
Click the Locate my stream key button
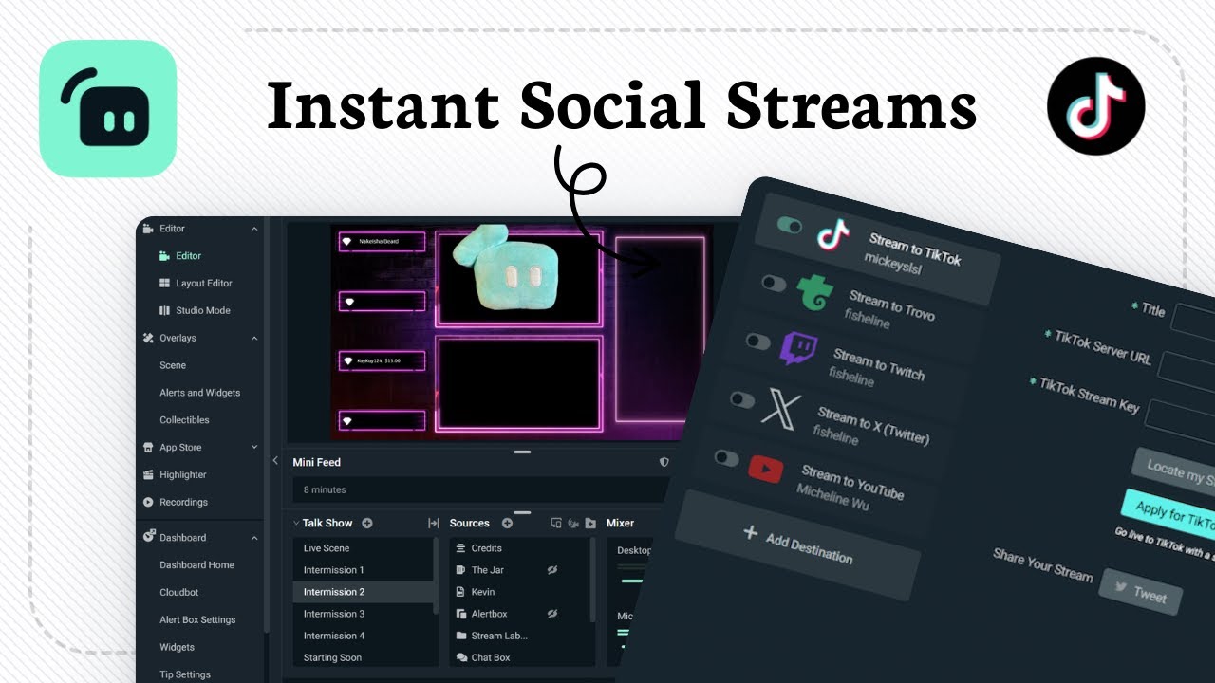(1173, 470)
